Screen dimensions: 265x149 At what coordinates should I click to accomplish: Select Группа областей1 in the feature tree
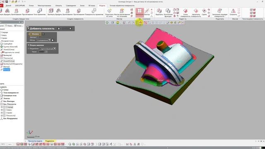[10, 47]
